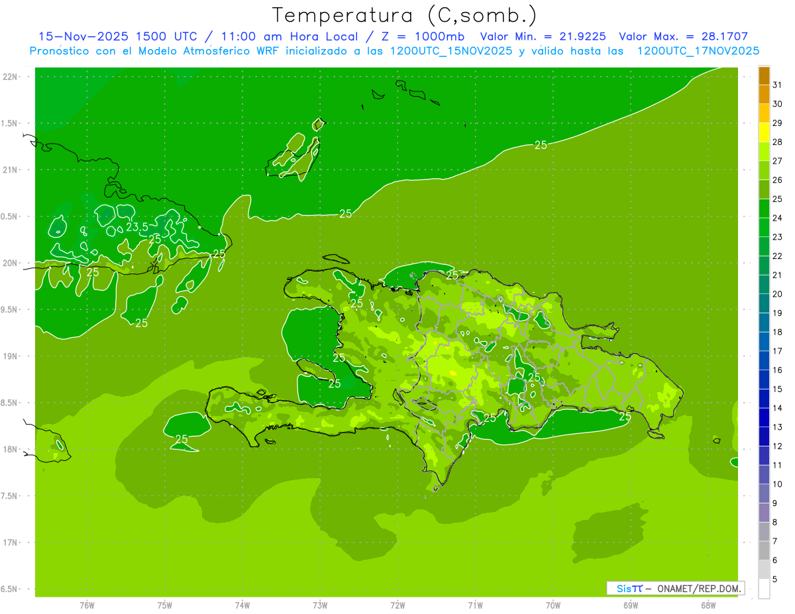The width and height of the screenshot is (795, 614).
Task: Select the purple 9 legend swatch
Action: pos(764,494)
